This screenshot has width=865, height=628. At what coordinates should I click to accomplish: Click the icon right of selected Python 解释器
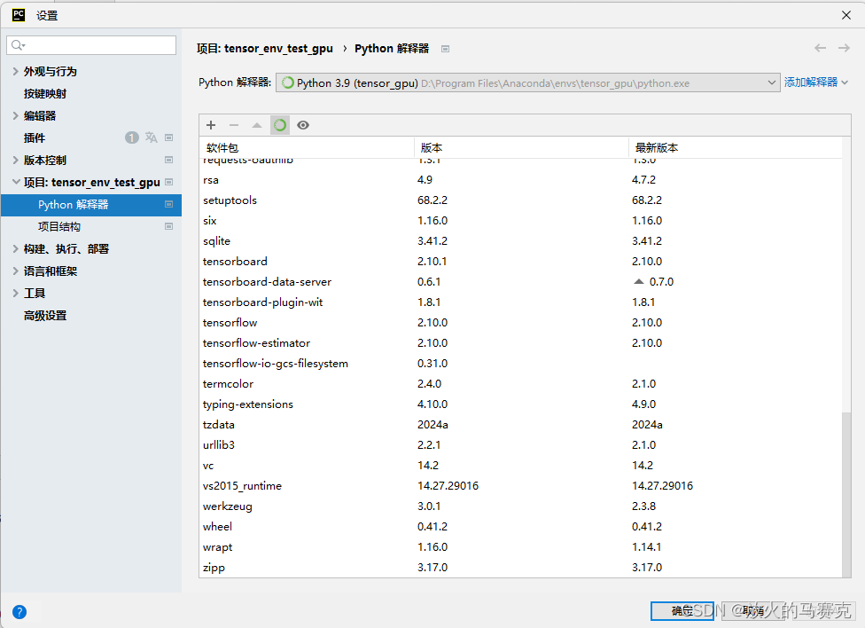(168, 204)
